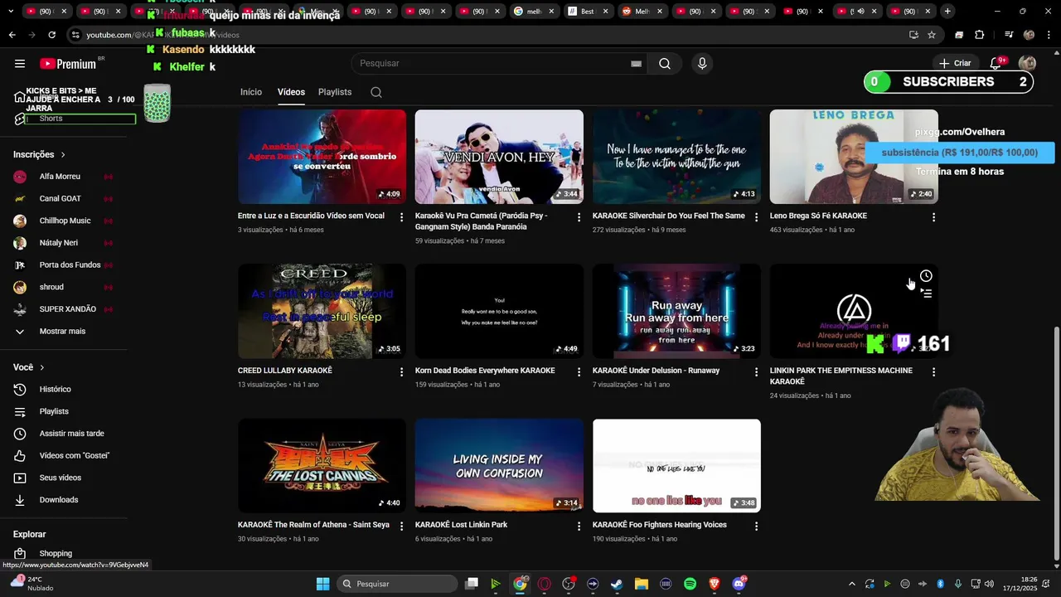Expand the Você section chevron
Viewport: 1061px width, 597px height.
[42, 367]
